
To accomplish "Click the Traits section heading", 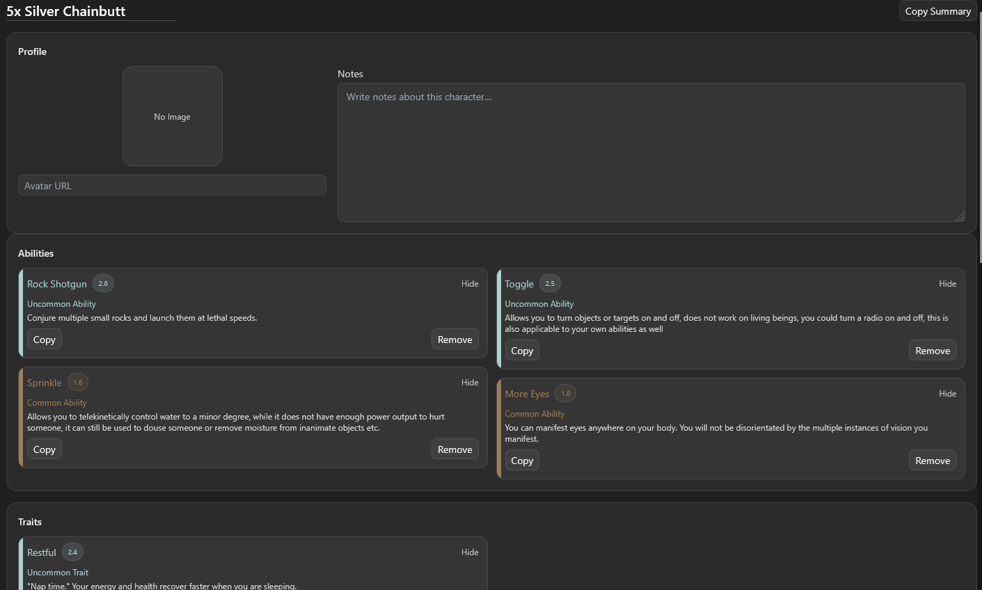I will pyautogui.click(x=30, y=522).
